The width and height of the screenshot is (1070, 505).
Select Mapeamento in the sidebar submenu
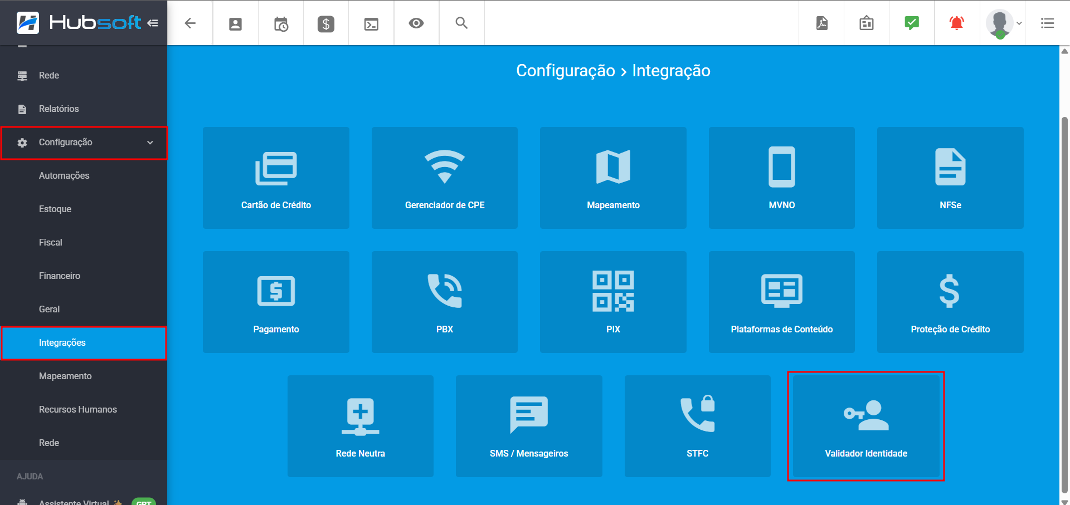click(x=84, y=376)
